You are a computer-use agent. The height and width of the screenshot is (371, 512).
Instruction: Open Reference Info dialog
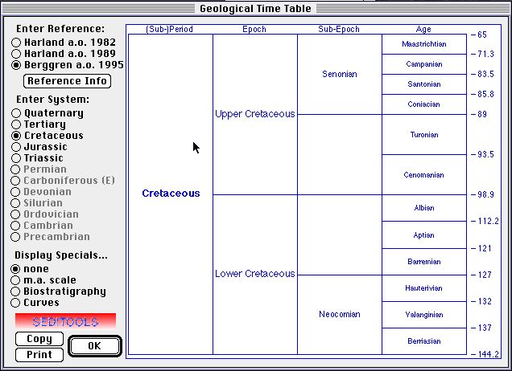click(x=66, y=81)
